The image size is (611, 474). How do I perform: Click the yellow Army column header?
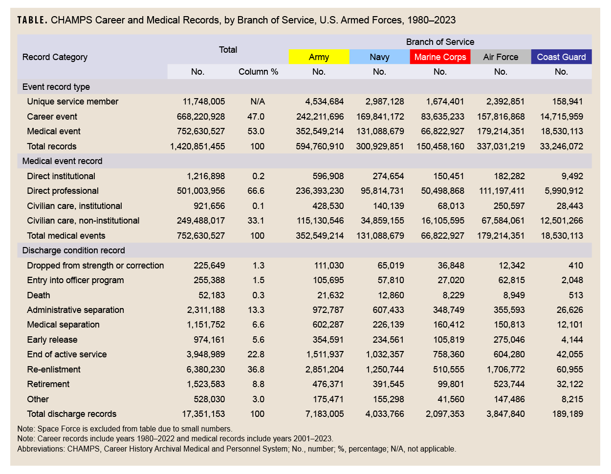point(319,57)
